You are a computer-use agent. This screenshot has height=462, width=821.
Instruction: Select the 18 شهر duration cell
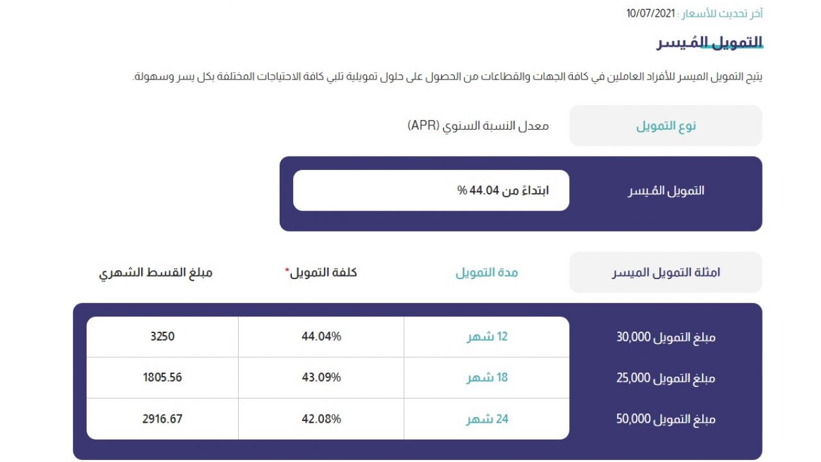coord(487,378)
